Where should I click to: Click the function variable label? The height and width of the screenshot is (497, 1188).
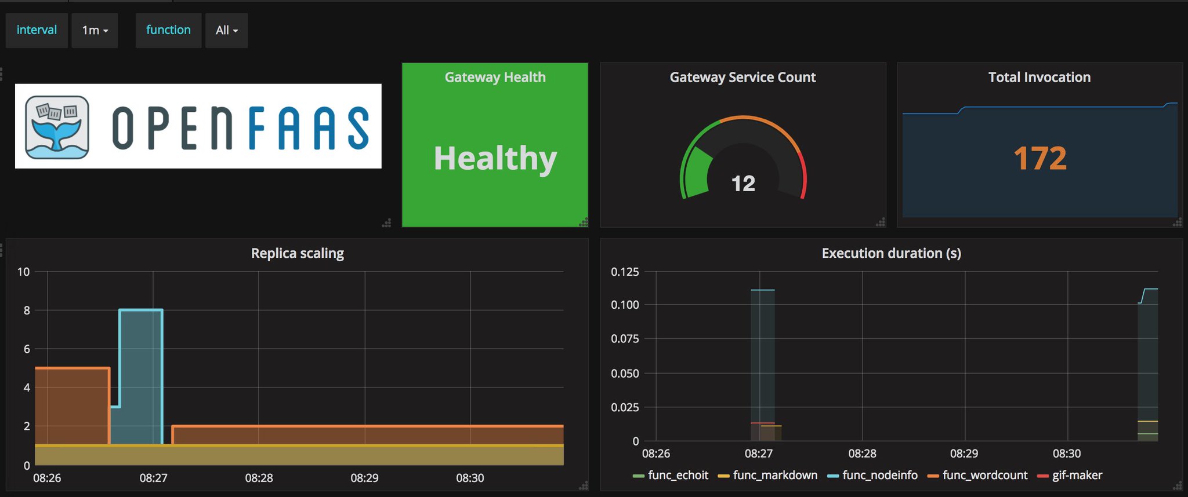point(168,30)
